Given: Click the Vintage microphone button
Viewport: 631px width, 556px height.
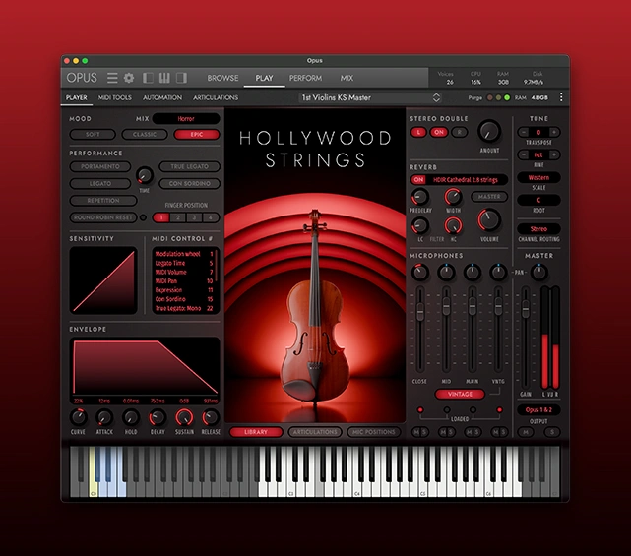Looking at the screenshot, I should pos(460,394).
